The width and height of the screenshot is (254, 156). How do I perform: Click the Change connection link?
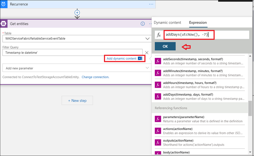click(96, 77)
